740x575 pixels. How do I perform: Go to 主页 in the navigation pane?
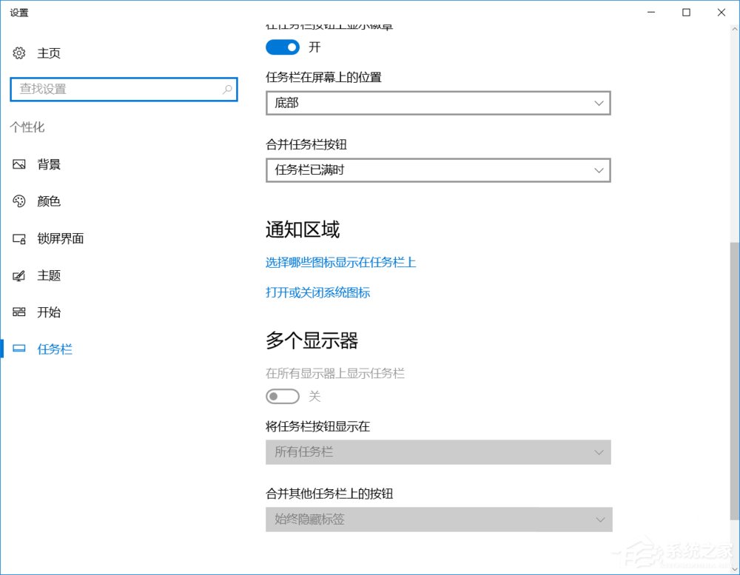point(50,53)
